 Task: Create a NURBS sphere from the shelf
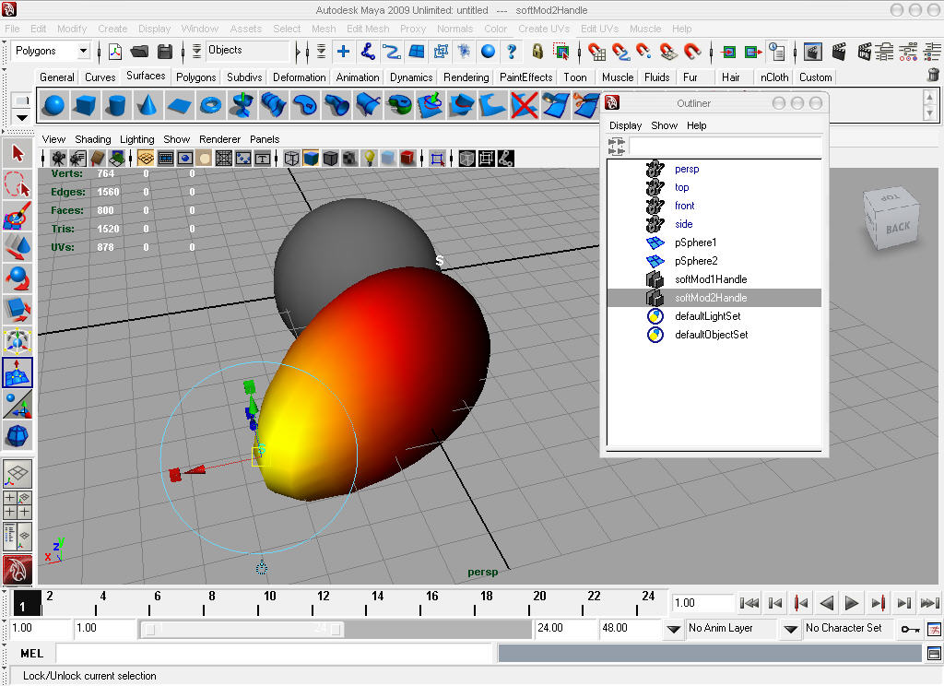(54, 105)
